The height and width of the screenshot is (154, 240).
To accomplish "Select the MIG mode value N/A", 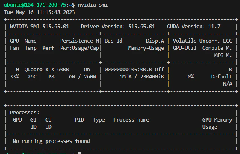I will (x=228, y=84).
